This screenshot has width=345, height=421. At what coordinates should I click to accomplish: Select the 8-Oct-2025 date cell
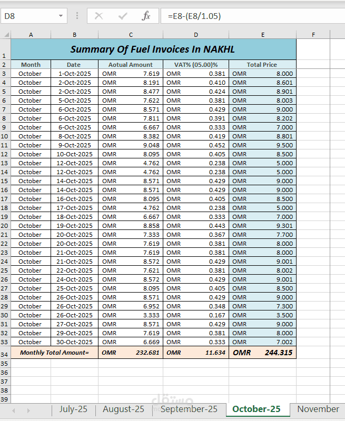click(74, 136)
